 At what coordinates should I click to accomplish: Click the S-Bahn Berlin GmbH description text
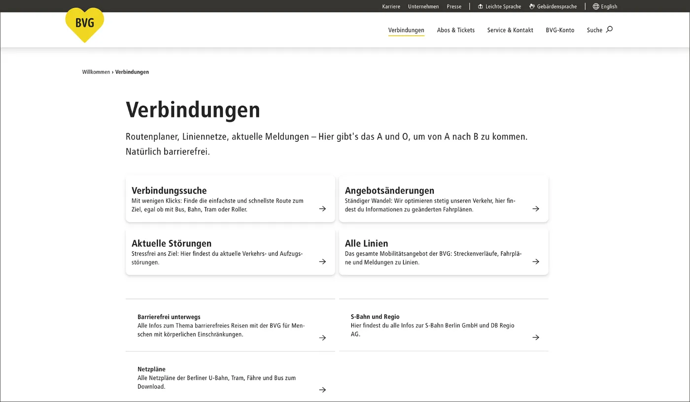point(433,330)
